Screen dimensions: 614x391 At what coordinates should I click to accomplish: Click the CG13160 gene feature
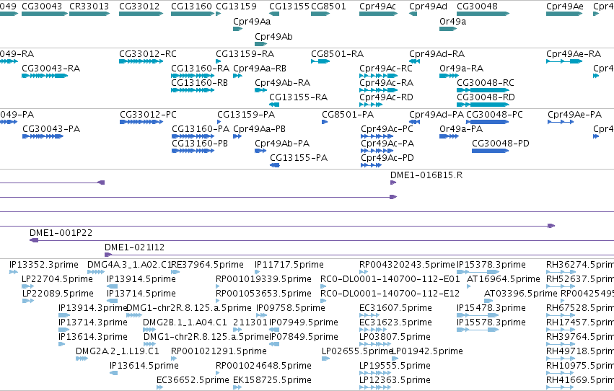click(193, 14)
